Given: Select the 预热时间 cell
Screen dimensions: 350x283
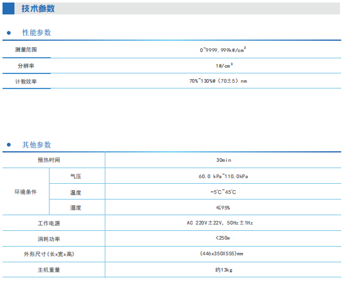Looking at the screenshot, I should coord(49,160).
